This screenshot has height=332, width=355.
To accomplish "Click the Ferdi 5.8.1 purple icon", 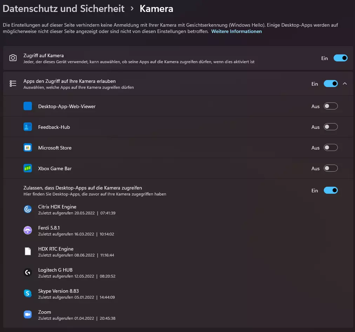I will pyautogui.click(x=28, y=230).
